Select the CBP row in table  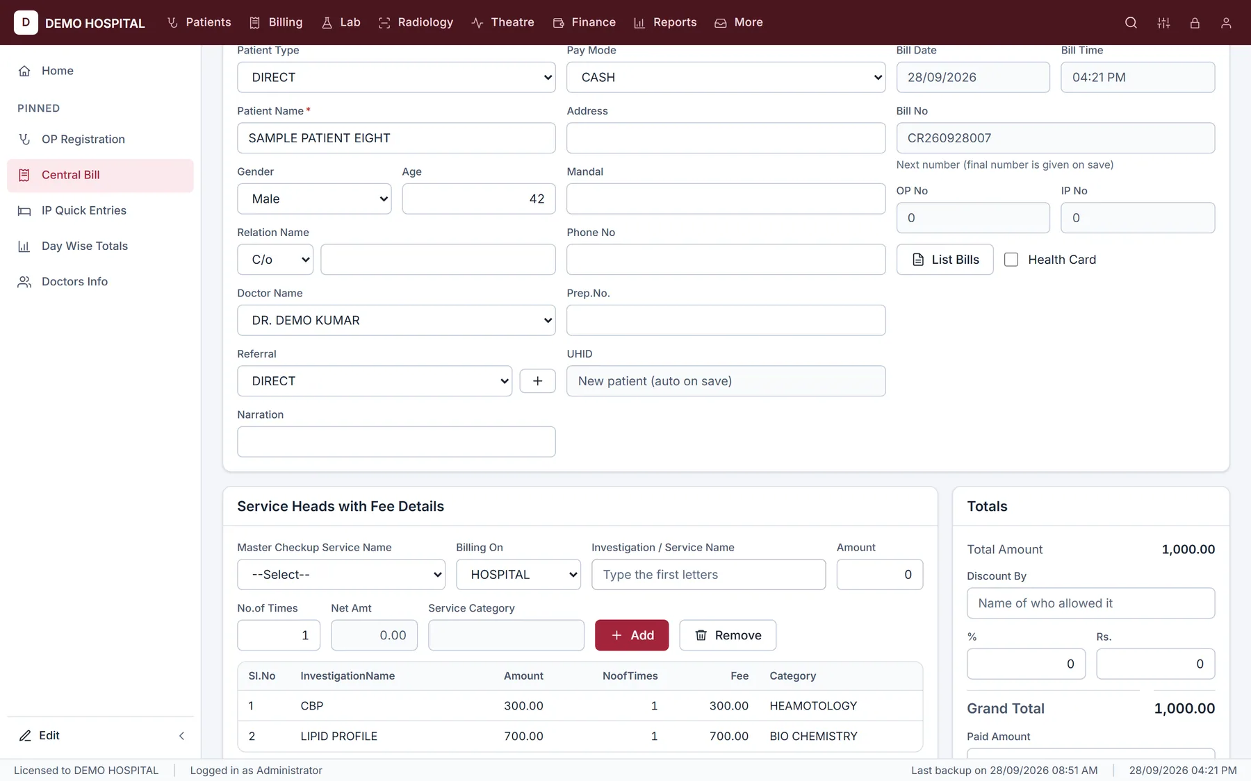[580, 706]
